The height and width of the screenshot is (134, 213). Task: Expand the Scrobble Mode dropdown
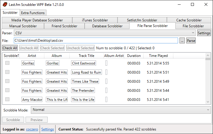pyautogui.click(x=120, y=110)
